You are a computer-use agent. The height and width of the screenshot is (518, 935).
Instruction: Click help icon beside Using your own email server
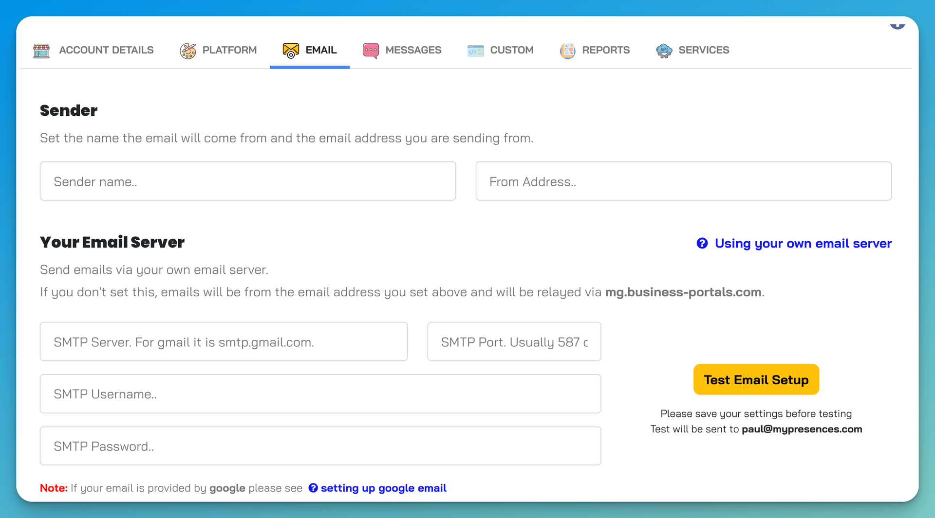(702, 243)
